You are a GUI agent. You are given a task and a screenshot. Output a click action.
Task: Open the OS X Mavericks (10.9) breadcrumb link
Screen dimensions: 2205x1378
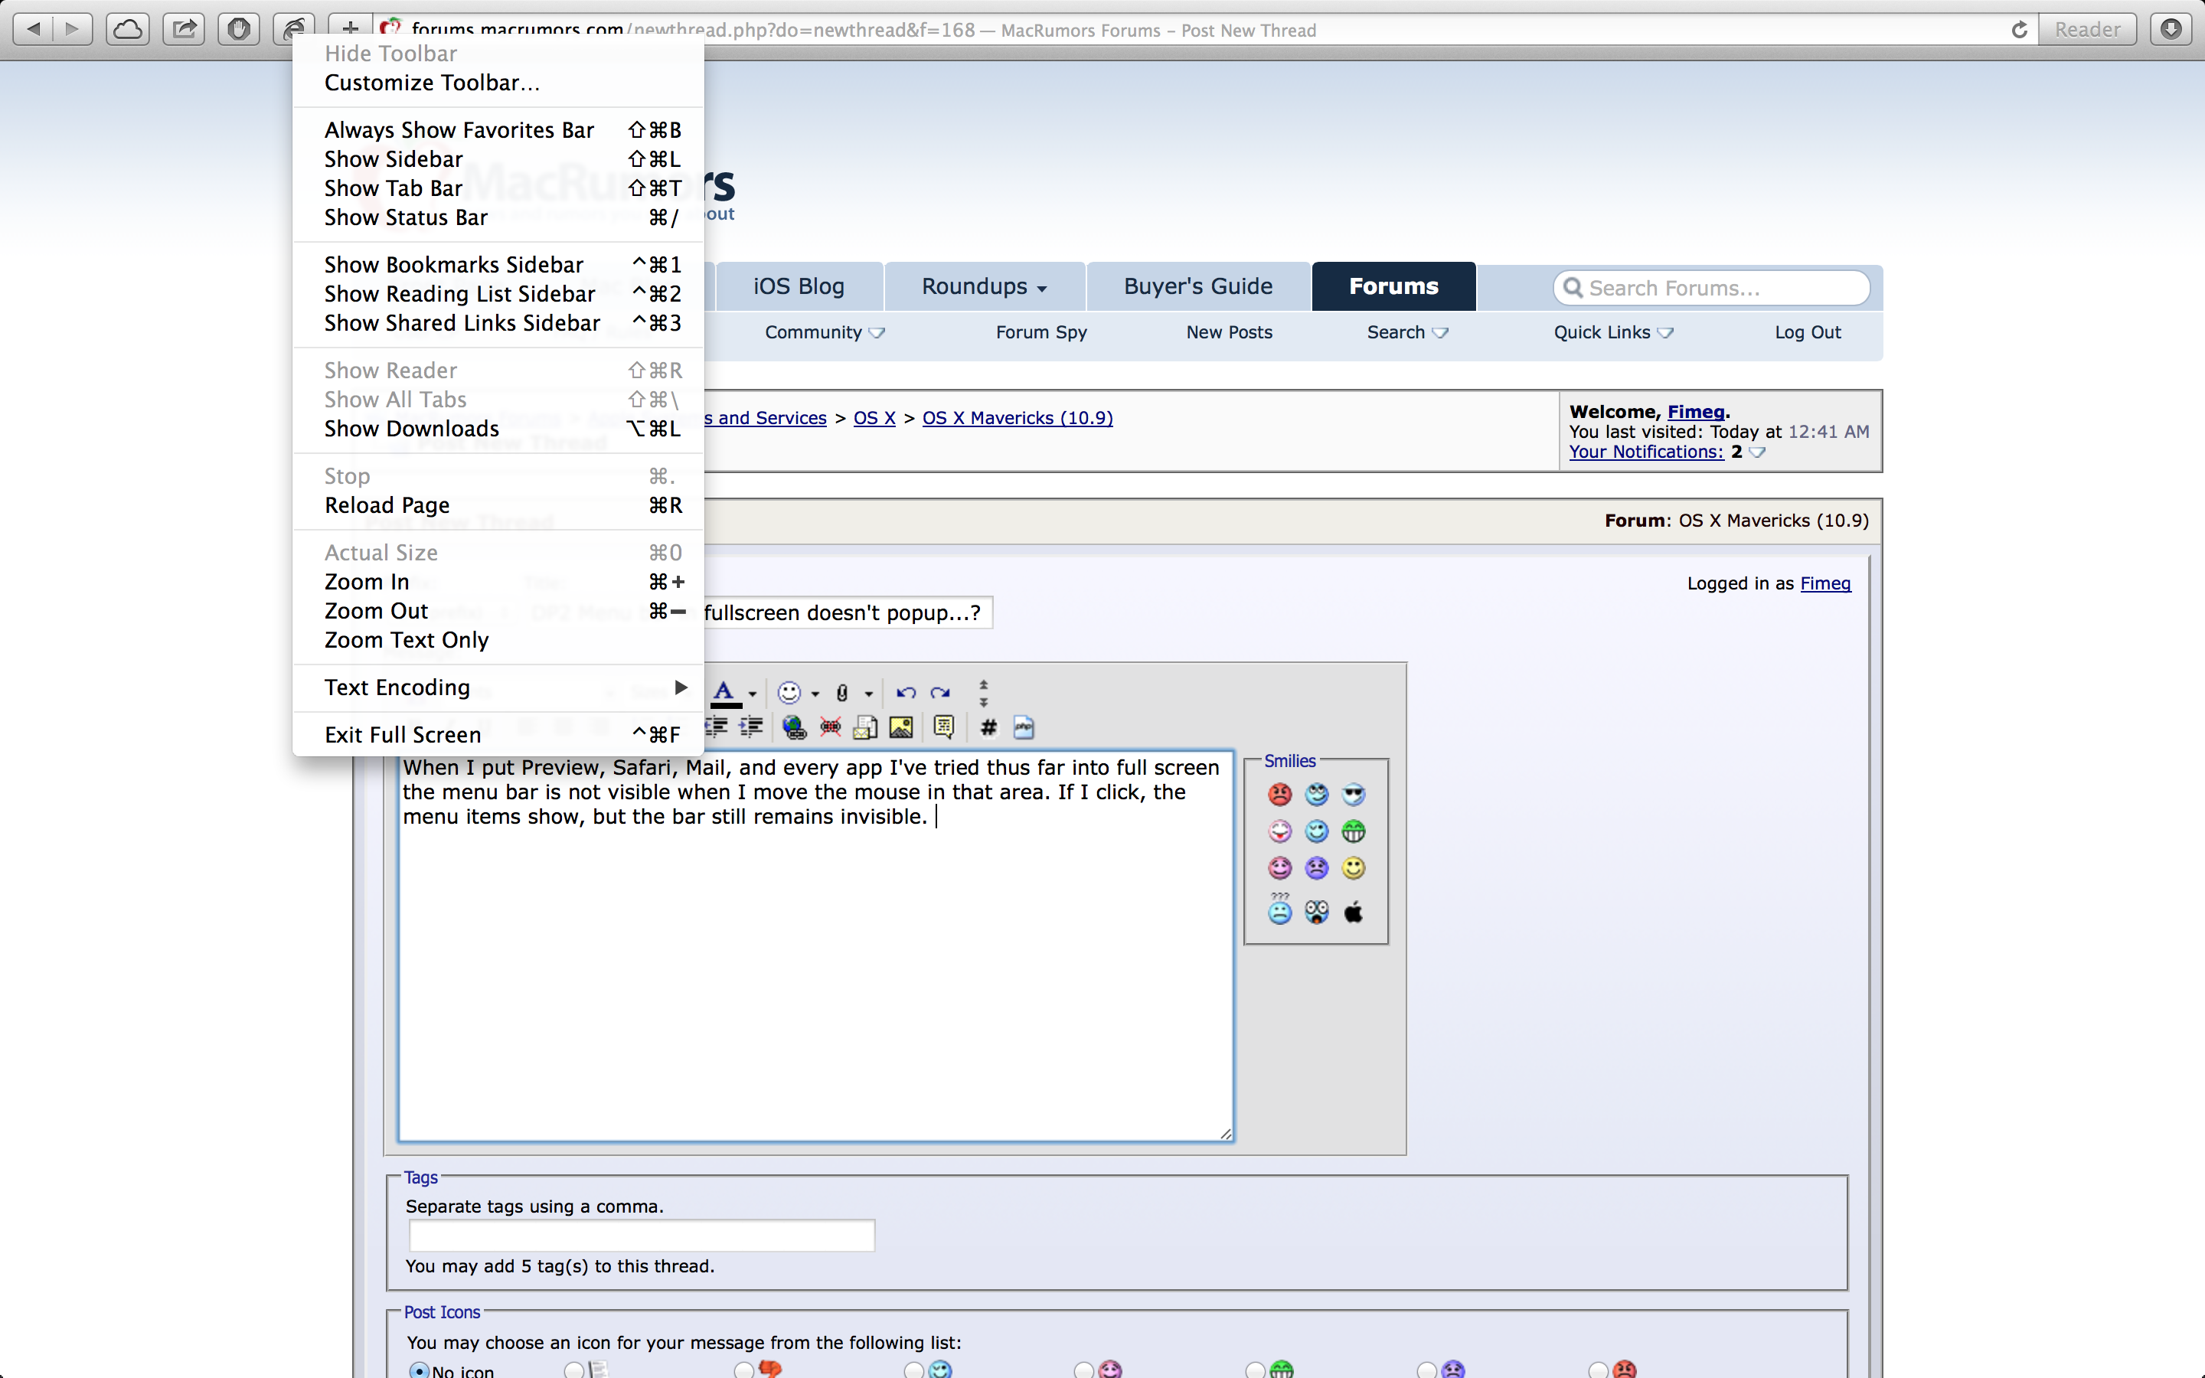[x=1018, y=418]
